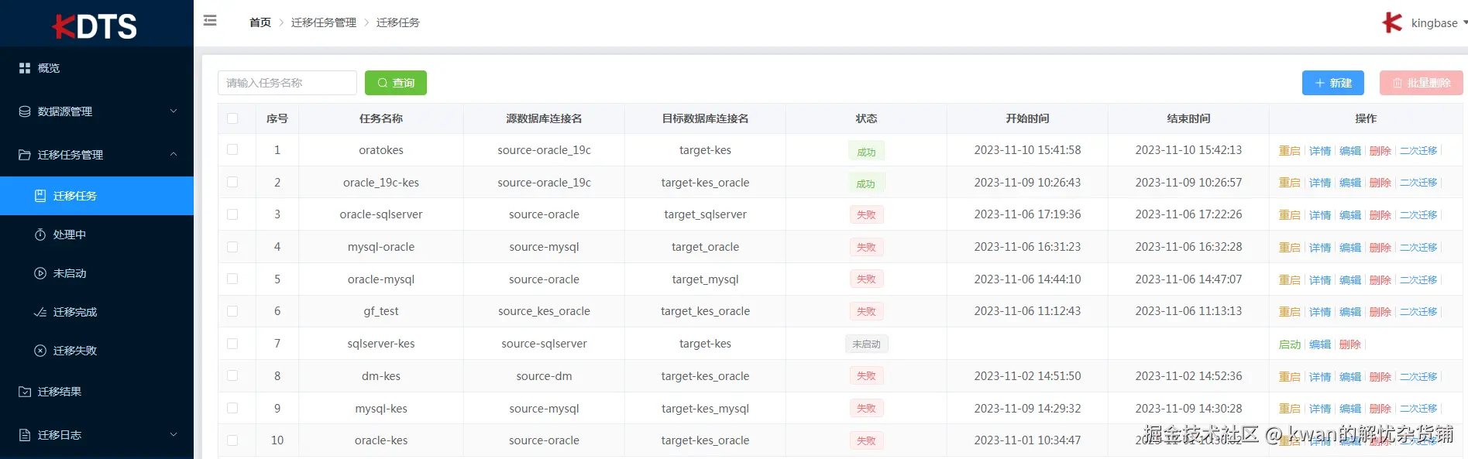Image resolution: width=1468 pixels, height=459 pixels.
Task: Click the cell source-sqlserver
Action: (544, 344)
